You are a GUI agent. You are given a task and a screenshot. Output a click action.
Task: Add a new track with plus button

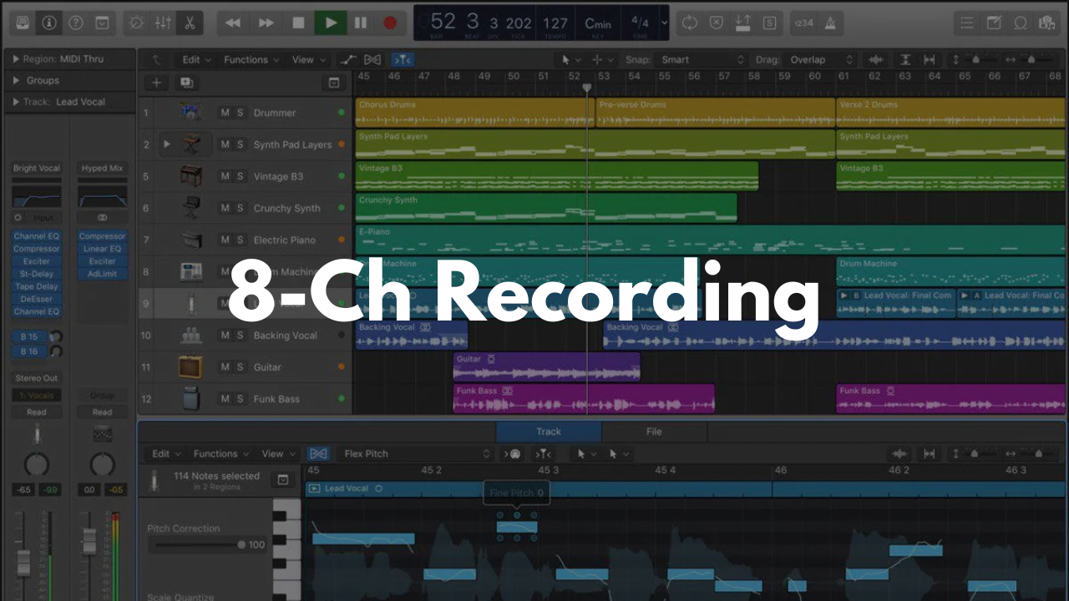pyautogui.click(x=156, y=83)
